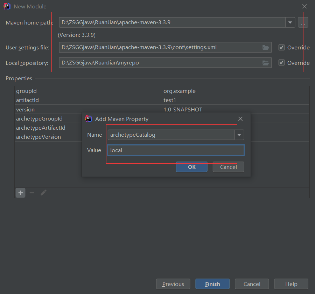The width and height of the screenshot is (315, 294).
Task: Open folder browser for User settings file
Action: [x=266, y=47]
